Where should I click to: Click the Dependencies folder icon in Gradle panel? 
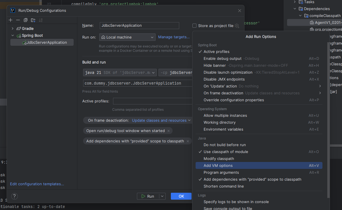click(301, 9)
